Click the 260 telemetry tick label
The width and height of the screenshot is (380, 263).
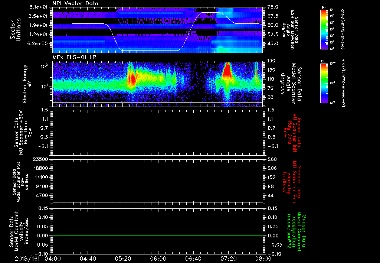(271, 159)
